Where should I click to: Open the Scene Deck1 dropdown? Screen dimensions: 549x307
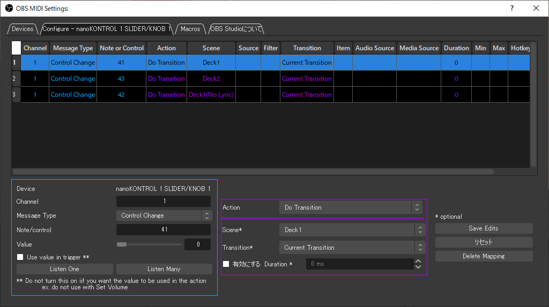point(352,230)
